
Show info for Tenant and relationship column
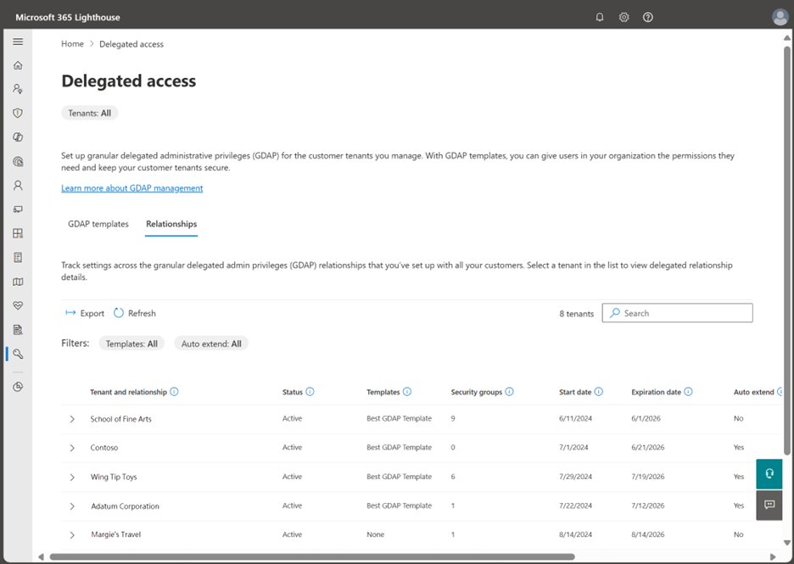tap(174, 392)
